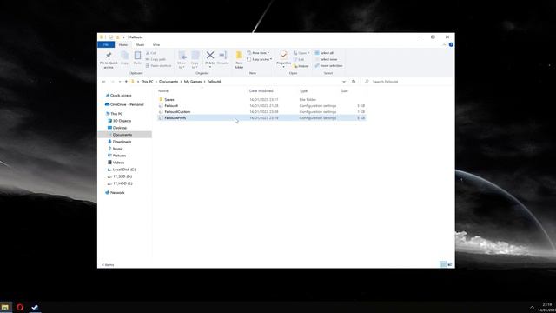Open Quick access in navigation pane
Image resolution: width=556 pixels, height=313 pixels.
pos(121,96)
